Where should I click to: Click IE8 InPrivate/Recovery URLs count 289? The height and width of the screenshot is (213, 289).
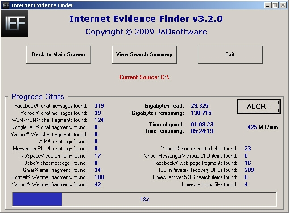tap(249, 170)
